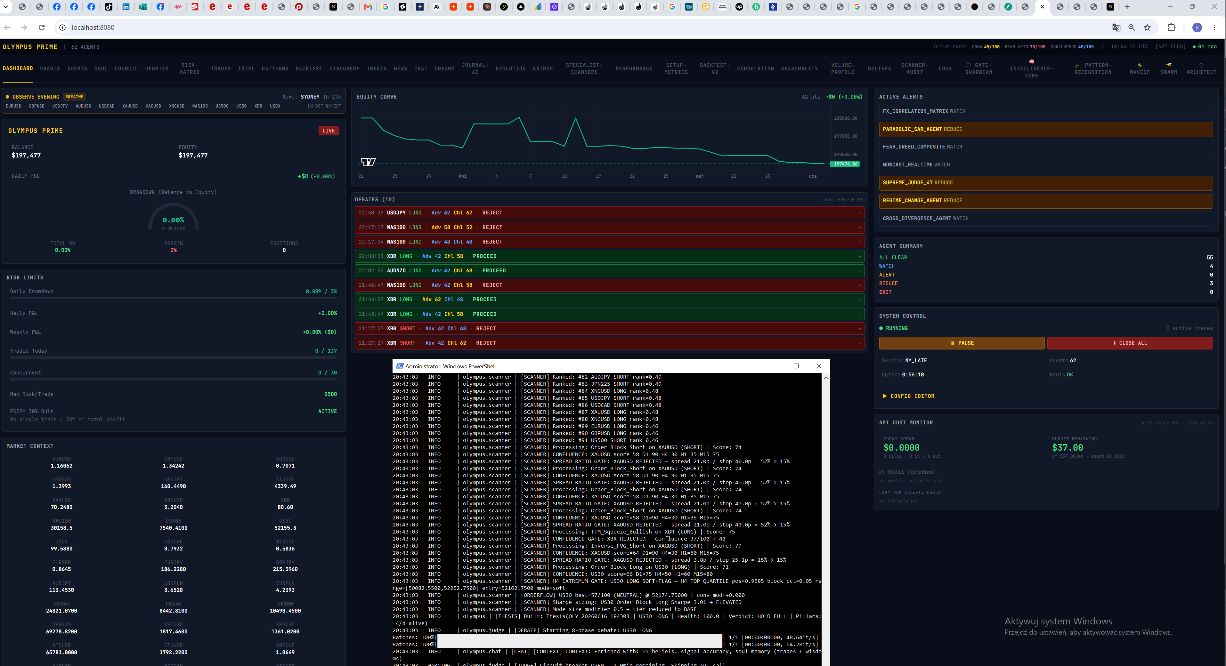Click the 197476.86 price label on chart
The image size is (1226, 666).
click(x=845, y=164)
